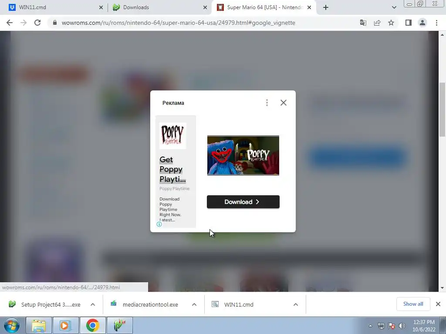Open the volume speaker icon
Screen dimensions: 446x334
pos(402,326)
